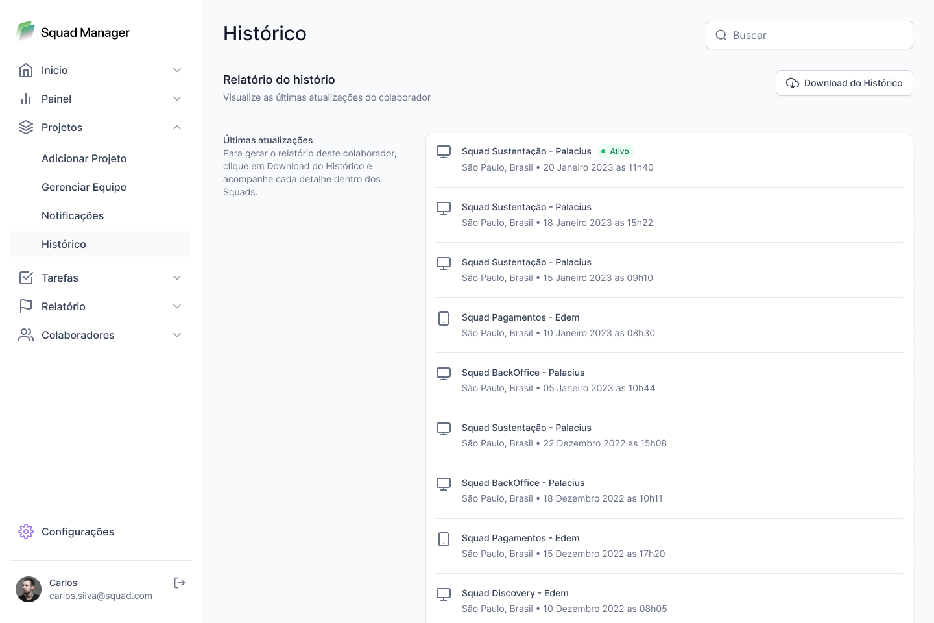The height and width of the screenshot is (623, 934).
Task: Expand the Tarefas section chevron
Action: coord(177,278)
